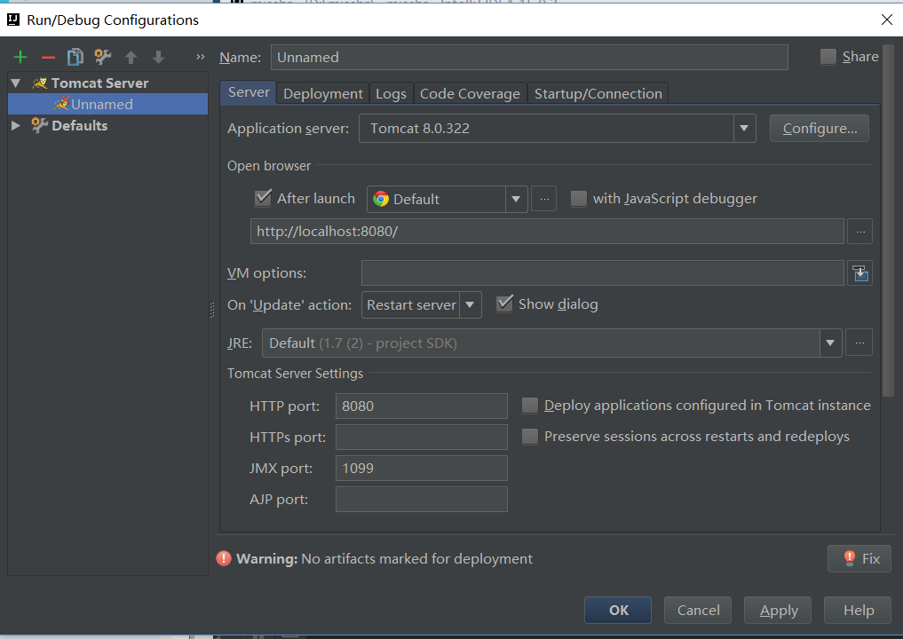Screen dimensions: 903x639
Task: Remove the configuration with the red minus icon
Action: pyautogui.click(x=48, y=57)
